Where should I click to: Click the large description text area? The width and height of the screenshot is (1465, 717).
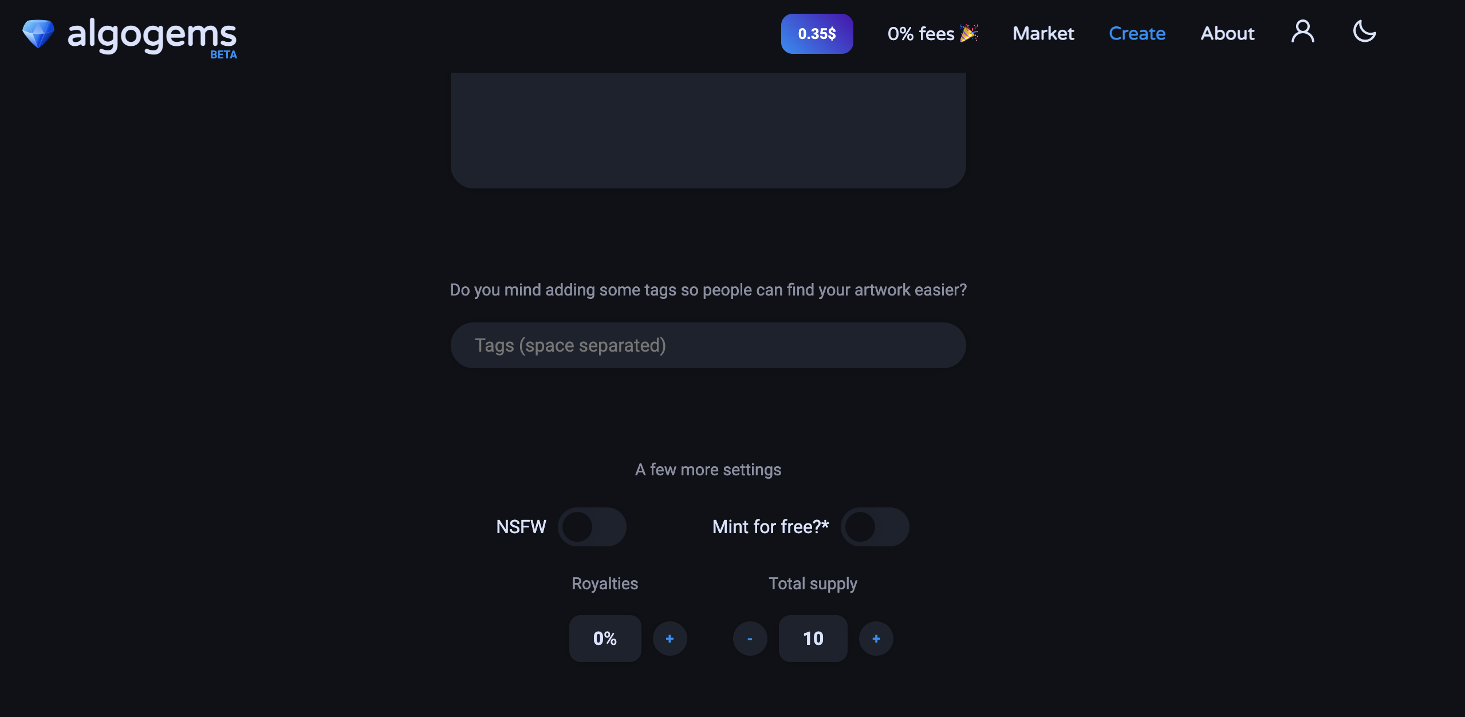pos(708,130)
